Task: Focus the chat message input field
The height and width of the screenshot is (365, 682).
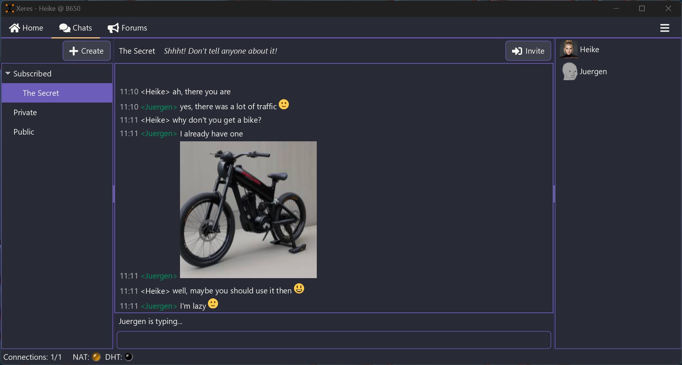Action: coord(334,340)
